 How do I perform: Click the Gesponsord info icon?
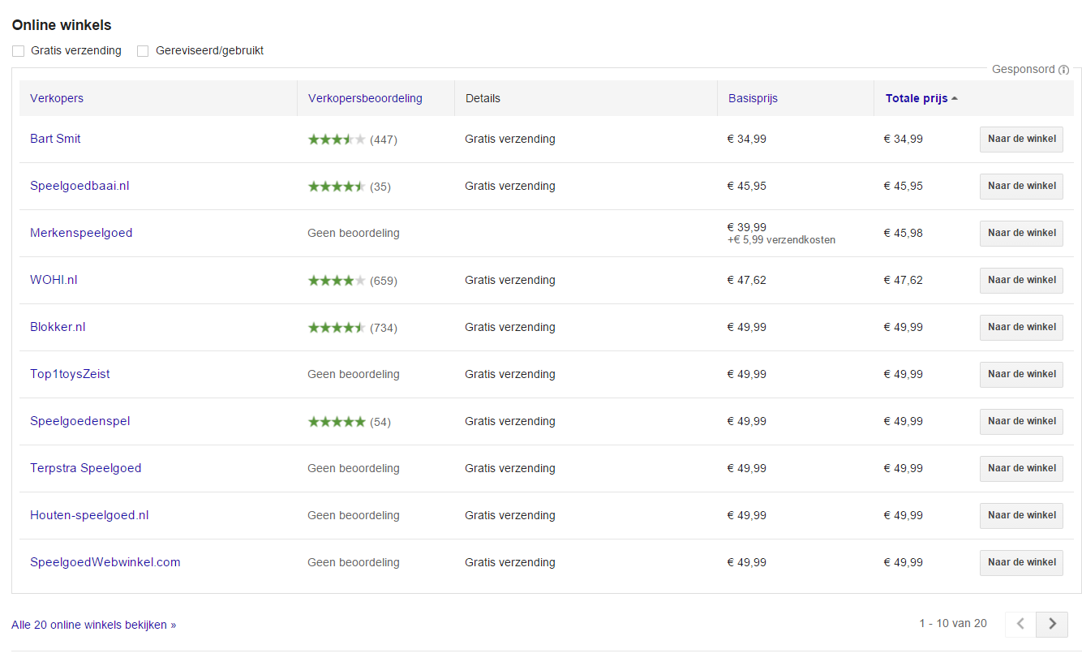point(1064,70)
